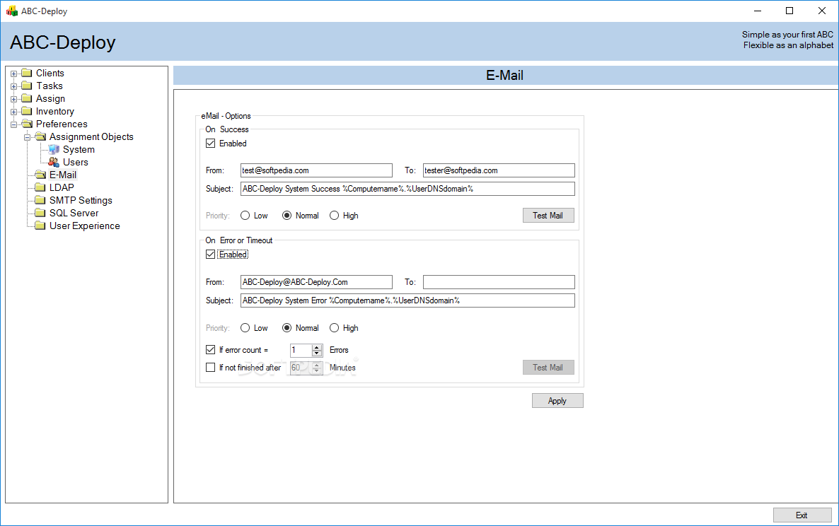Image resolution: width=839 pixels, height=526 pixels.
Task: Click the ABC-Deploy app icon in title bar
Action: [12, 11]
